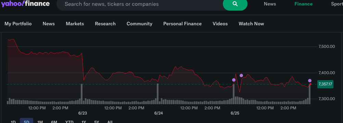
Task: Click the purple event marker at 6/25 volume spike
Action: (x=234, y=80)
